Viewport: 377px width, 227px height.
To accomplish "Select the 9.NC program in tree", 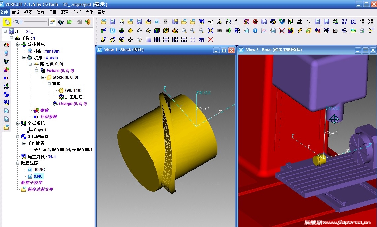I will pos(38,176).
